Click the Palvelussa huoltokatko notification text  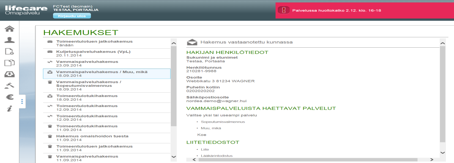tap(337, 10)
